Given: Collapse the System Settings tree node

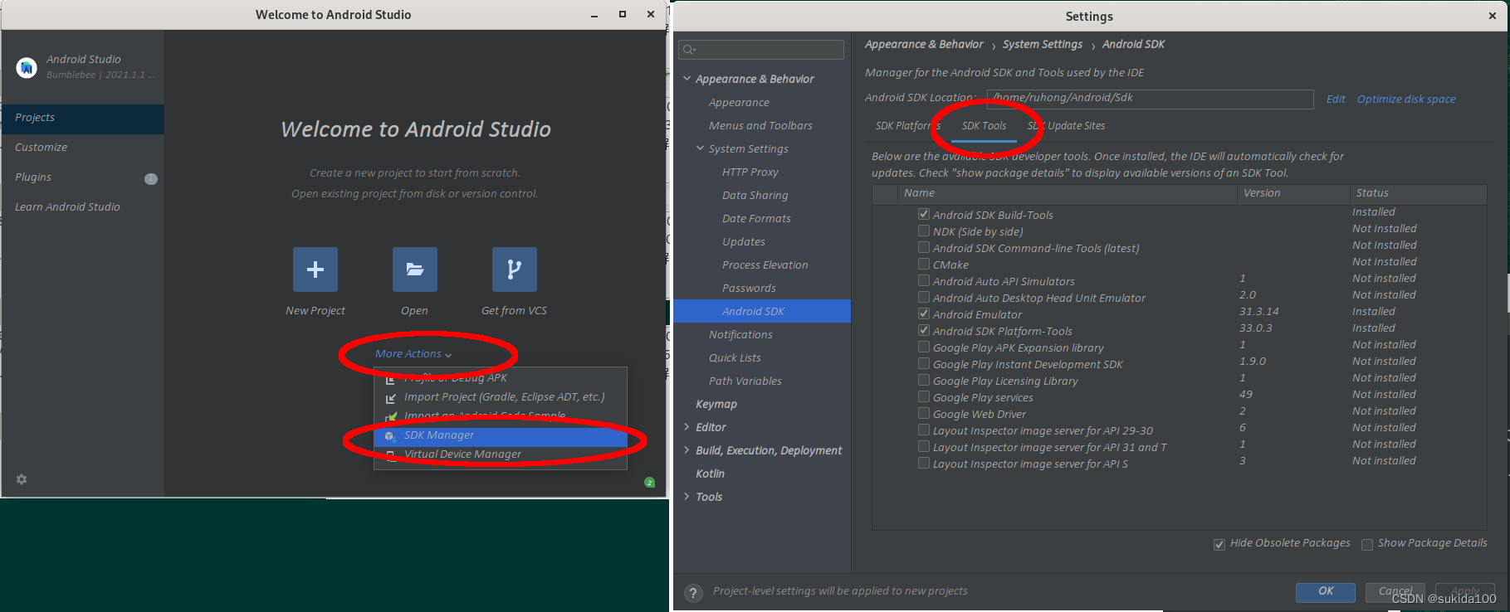Looking at the screenshot, I should (701, 148).
